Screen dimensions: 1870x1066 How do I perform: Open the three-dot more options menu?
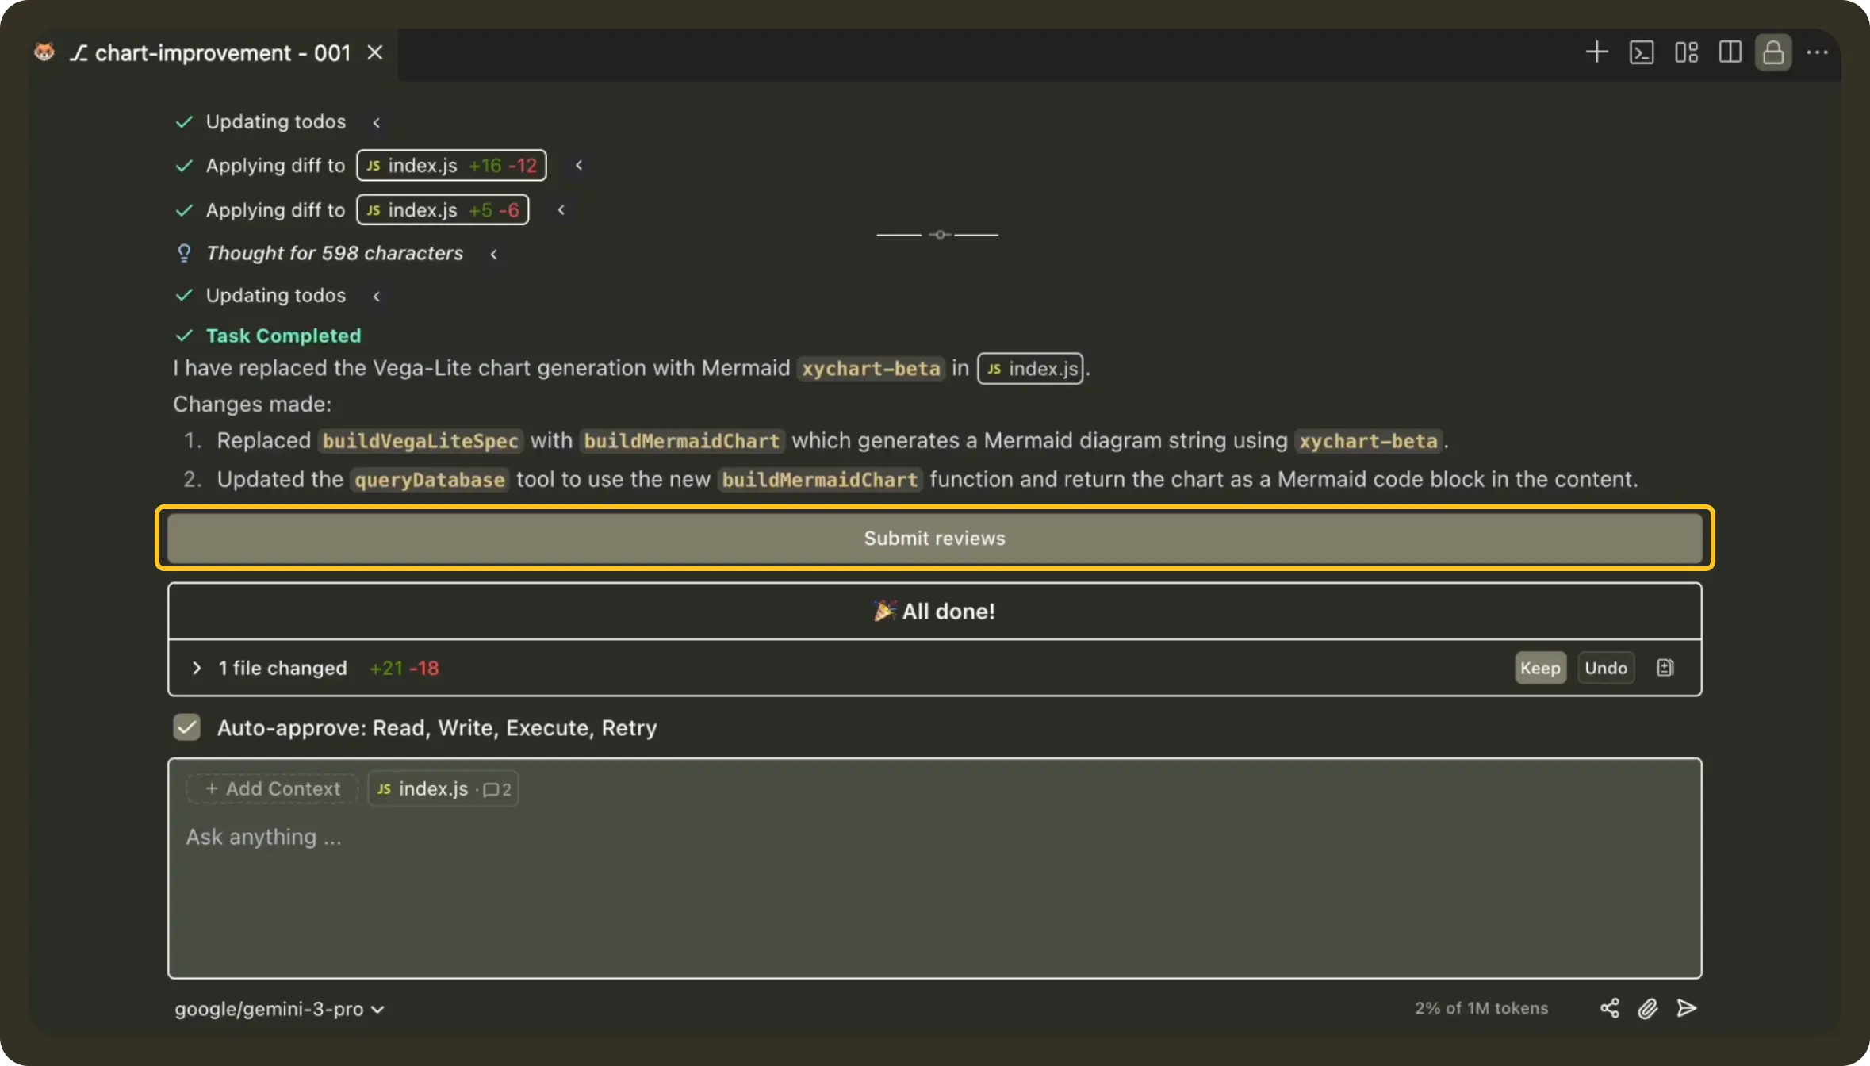click(1817, 53)
